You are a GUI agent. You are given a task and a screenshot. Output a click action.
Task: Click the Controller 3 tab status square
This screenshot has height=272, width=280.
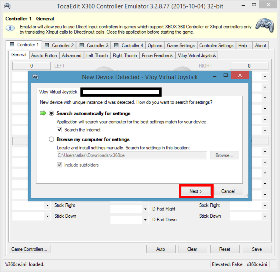82,45
